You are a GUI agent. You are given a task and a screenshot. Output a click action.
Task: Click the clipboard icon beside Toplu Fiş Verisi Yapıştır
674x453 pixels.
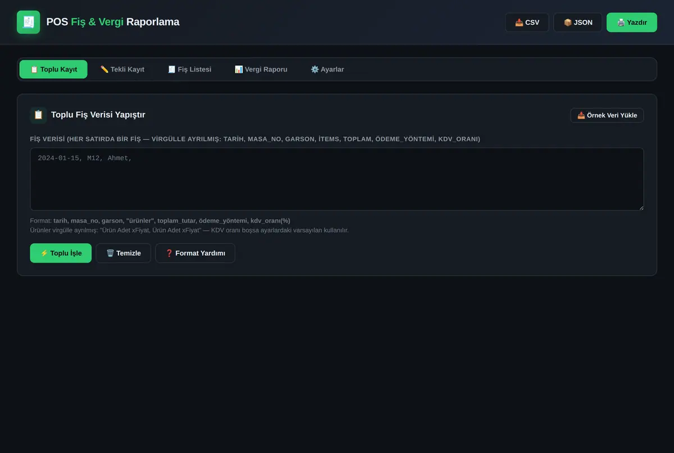click(x=38, y=115)
